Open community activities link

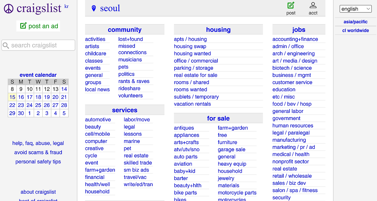click(x=95, y=39)
